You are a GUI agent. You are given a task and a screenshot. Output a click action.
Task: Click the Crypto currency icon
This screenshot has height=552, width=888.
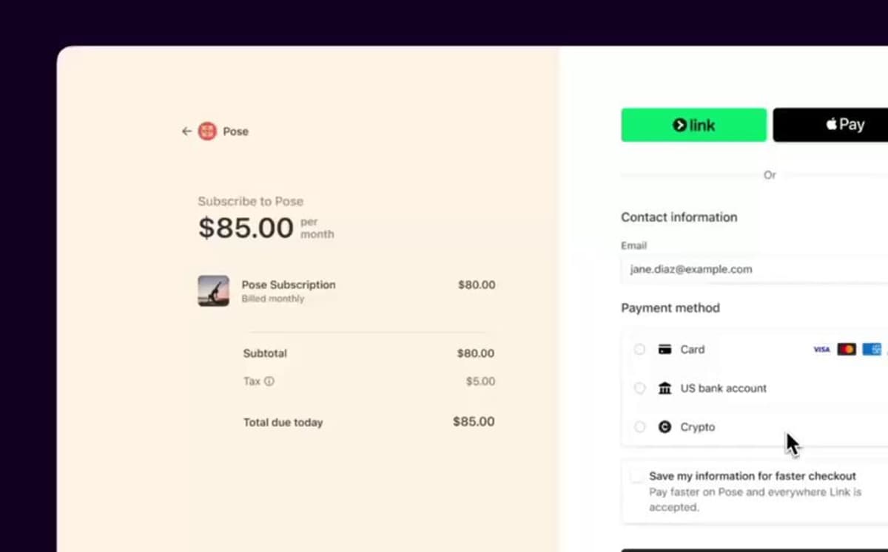[664, 426]
